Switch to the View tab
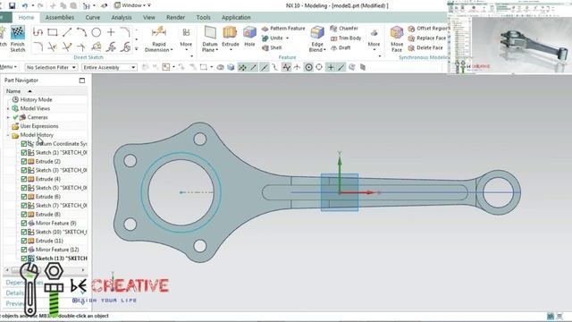The image size is (572, 322). (149, 18)
